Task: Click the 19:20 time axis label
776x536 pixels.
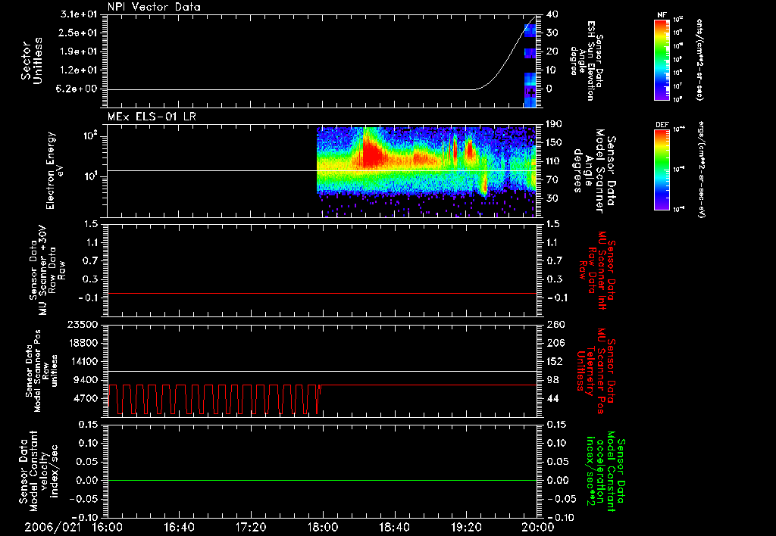Action: [x=466, y=528]
